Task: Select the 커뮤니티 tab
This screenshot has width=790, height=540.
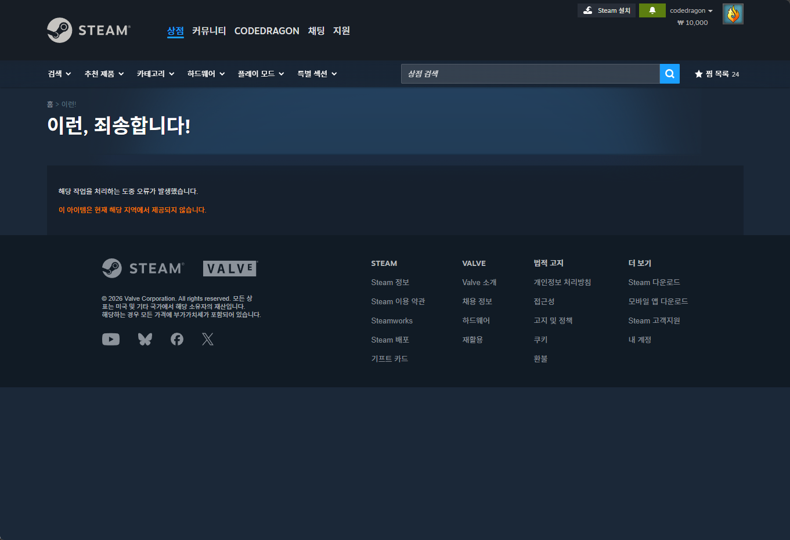Action: click(209, 31)
